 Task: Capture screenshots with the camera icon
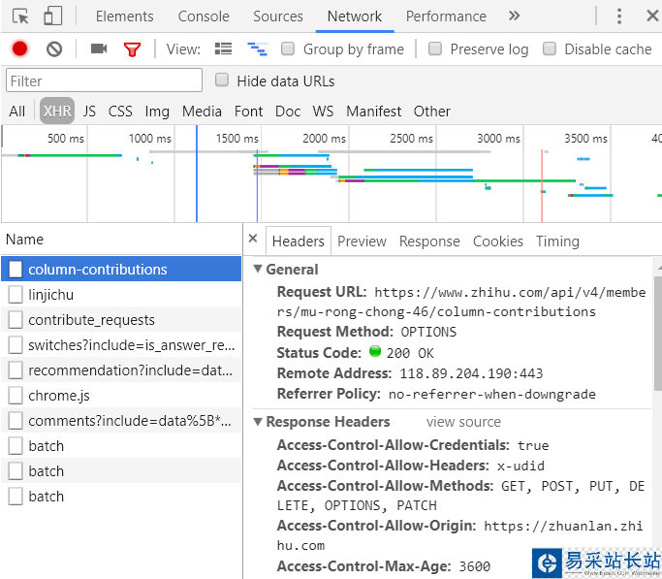point(99,48)
